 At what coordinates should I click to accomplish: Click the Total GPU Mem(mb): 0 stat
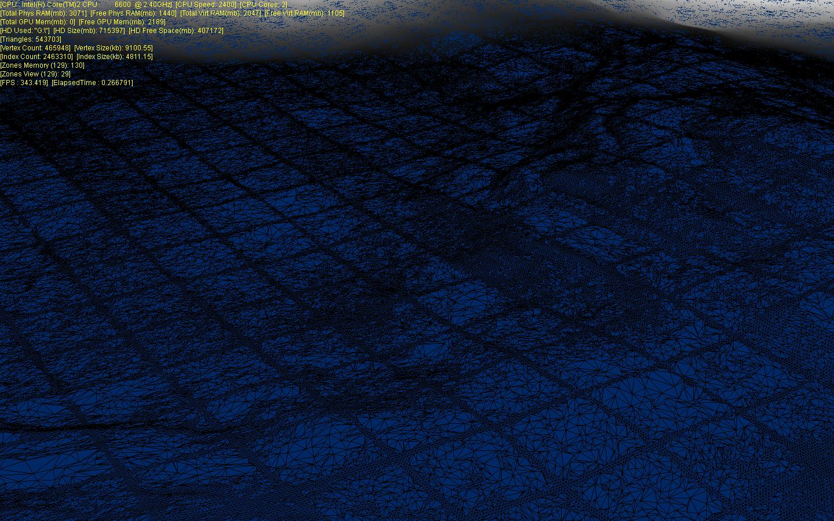pyautogui.click(x=38, y=22)
